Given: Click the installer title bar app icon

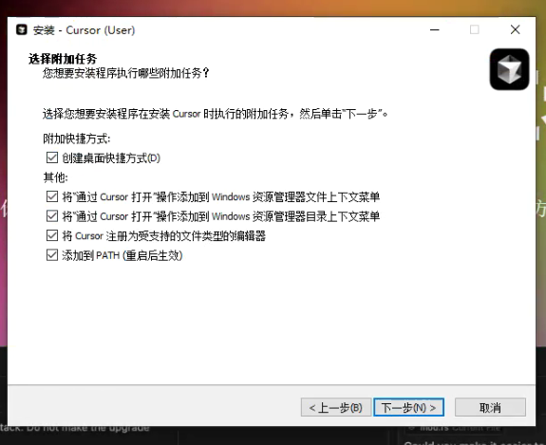Looking at the screenshot, I should tap(22, 30).
